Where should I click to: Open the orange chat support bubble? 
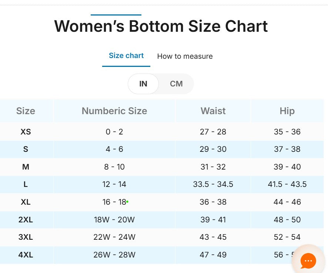coord(308,261)
